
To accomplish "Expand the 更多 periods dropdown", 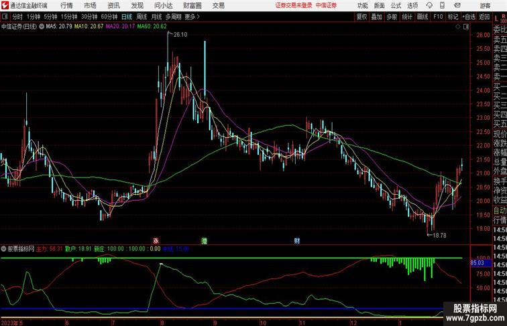I will (193, 16).
